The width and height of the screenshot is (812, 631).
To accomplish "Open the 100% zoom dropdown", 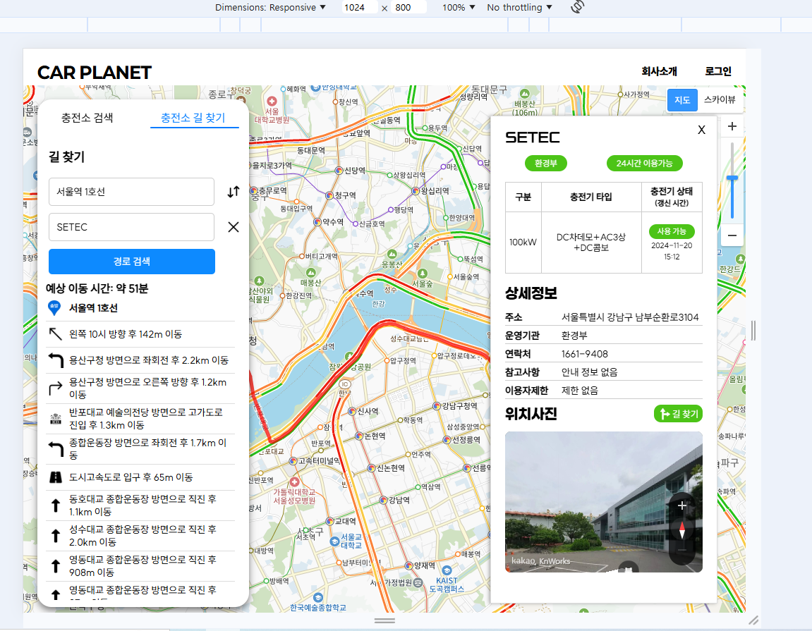I will 459,7.
